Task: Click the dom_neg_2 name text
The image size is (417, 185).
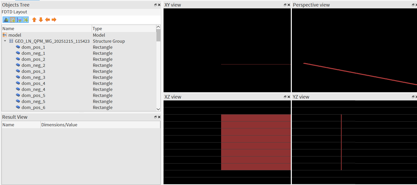Action: point(33,65)
